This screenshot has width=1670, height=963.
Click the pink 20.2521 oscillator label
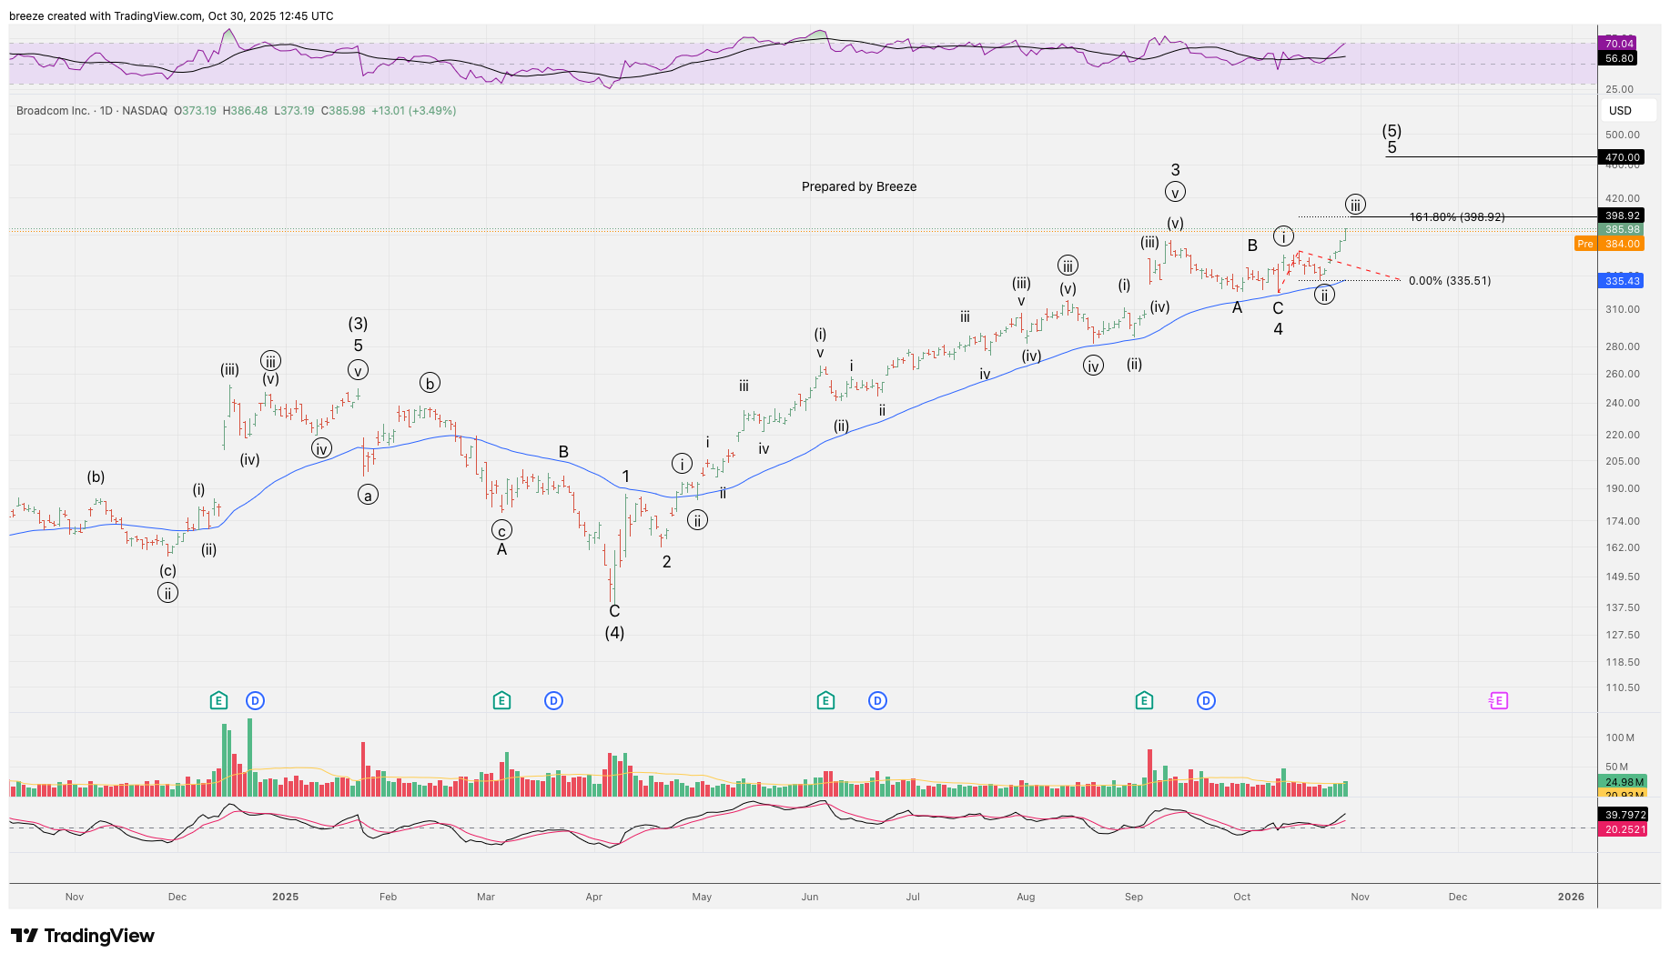pyautogui.click(x=1624, y=829)
